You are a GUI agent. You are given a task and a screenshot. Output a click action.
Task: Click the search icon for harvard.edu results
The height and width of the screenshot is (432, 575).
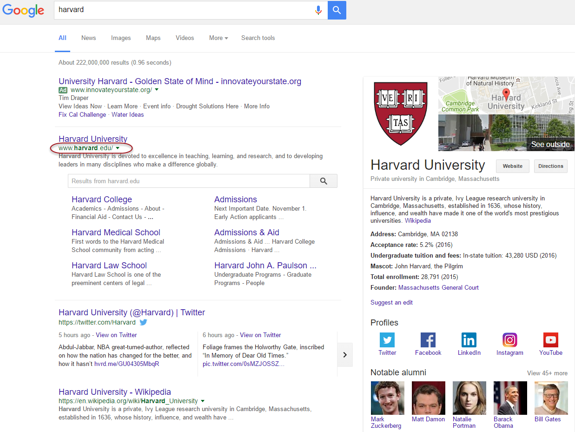324,181
